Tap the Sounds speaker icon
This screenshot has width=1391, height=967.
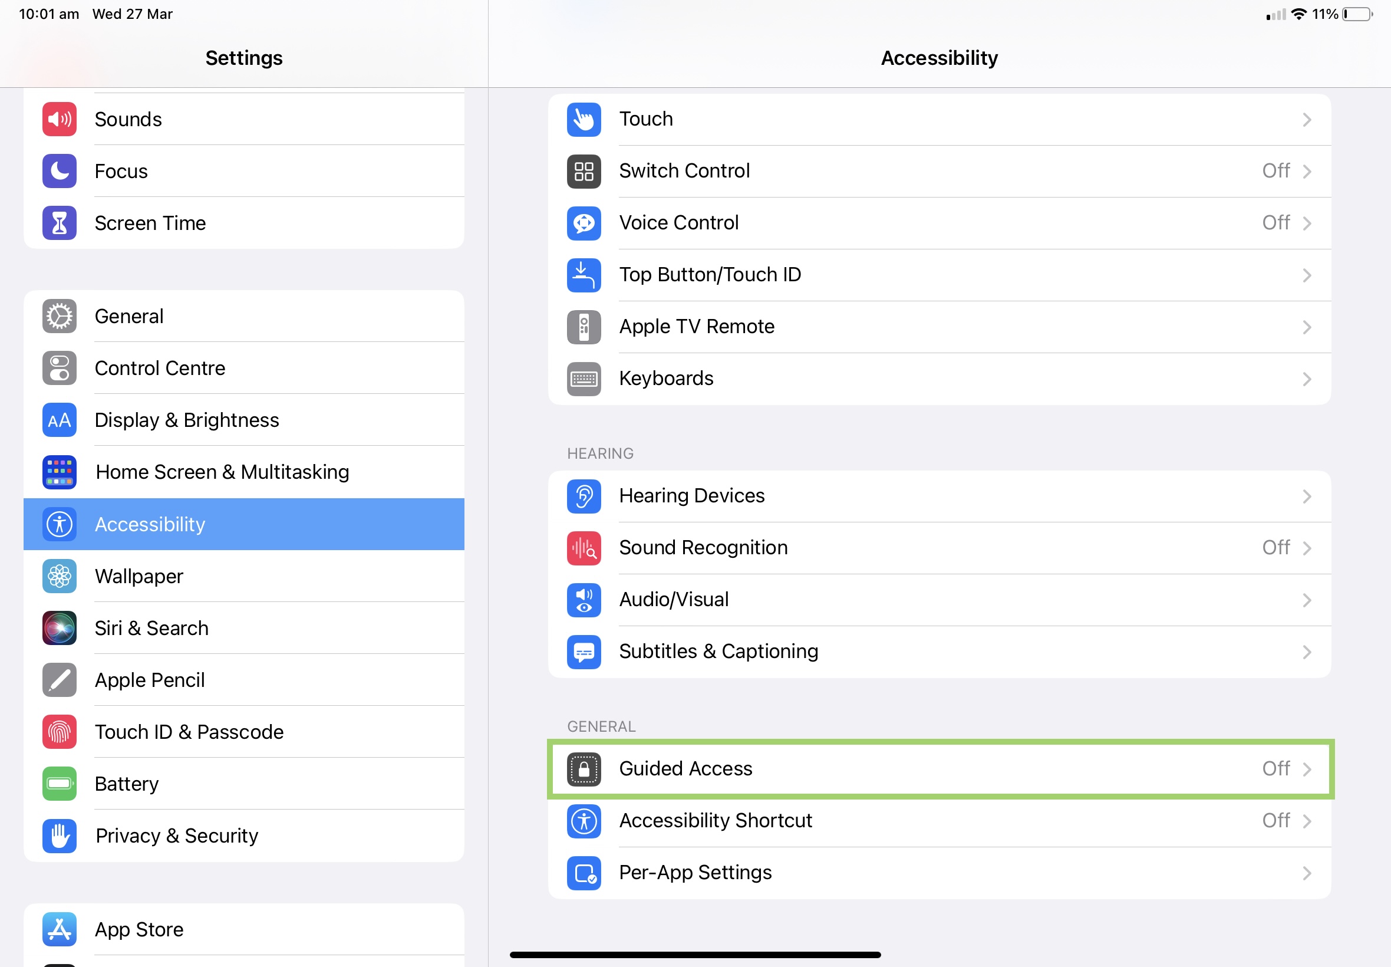pos(60,119)
